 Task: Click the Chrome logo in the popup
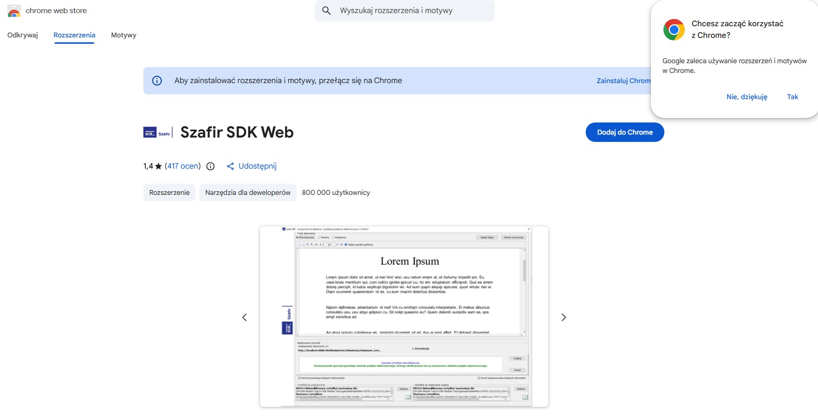point(674,30)
